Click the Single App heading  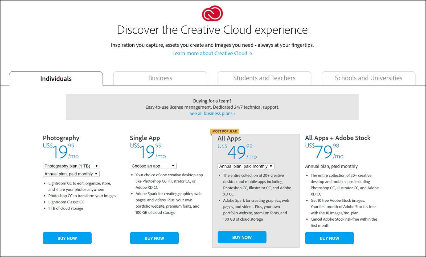pyautogui.click(x=145, y=138)
